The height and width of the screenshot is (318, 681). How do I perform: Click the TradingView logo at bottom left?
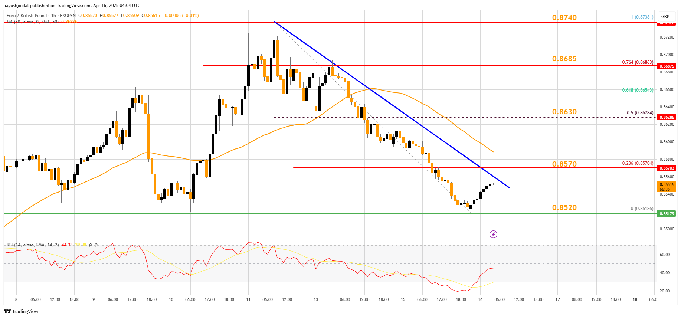pyautogui.click(x=21, y=311)
